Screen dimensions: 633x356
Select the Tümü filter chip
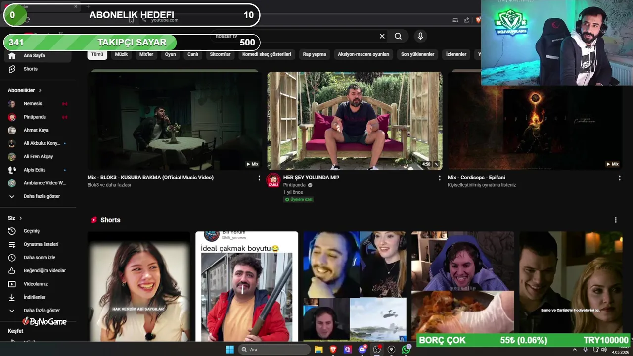pos(97,54)
